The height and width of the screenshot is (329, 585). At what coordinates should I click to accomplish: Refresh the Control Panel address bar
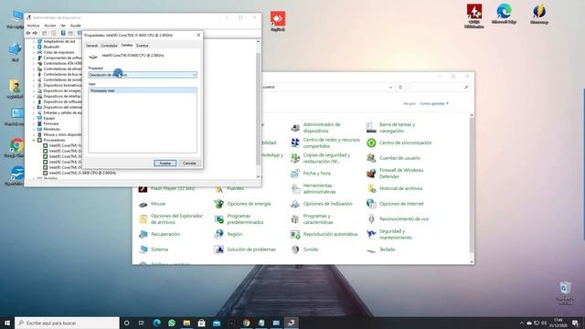[x=400, y=88]
